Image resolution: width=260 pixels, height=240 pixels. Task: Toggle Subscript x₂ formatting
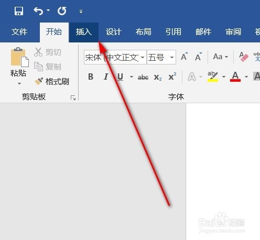pyautogui.click(x=158, y=77)
